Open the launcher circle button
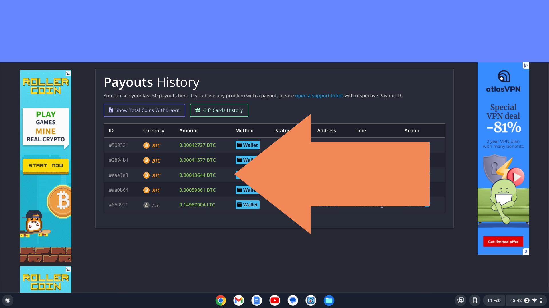The height and width of the screenshot is (308, 549). point(8,300)
